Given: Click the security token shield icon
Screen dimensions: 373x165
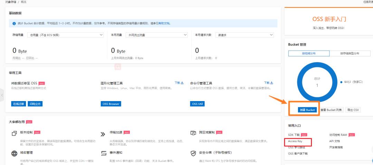Looking at the screenshot, I should click(193, 153).
